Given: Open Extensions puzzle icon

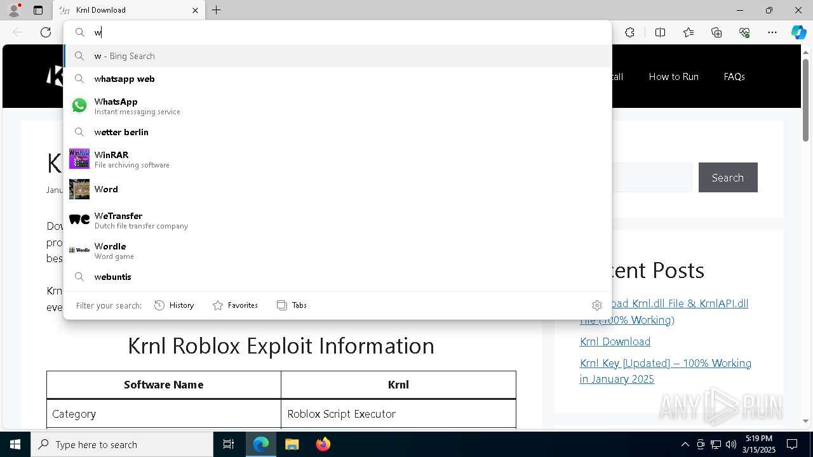Looking at the screenshot, I should click(x=629, y=32).
